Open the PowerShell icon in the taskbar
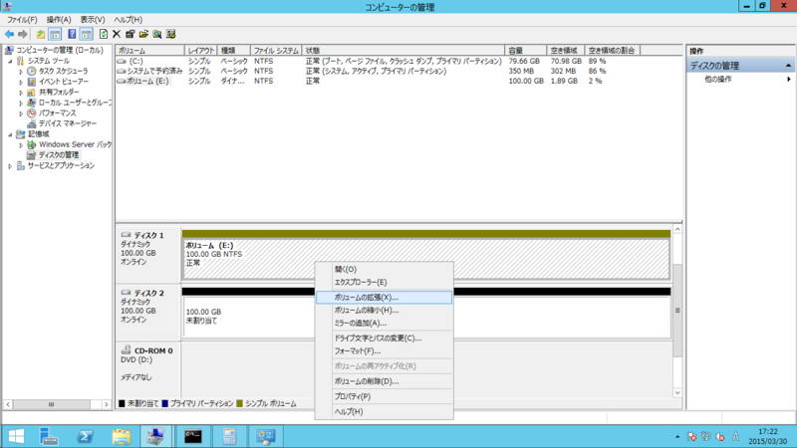 87,436
